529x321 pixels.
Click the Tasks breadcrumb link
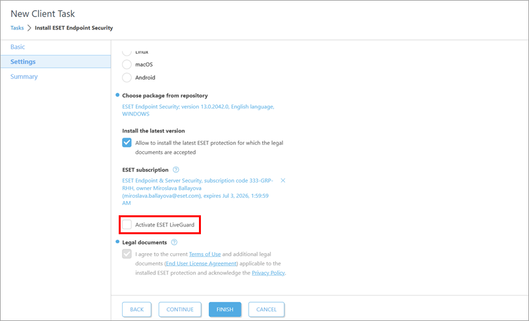[x=17, y=28]
